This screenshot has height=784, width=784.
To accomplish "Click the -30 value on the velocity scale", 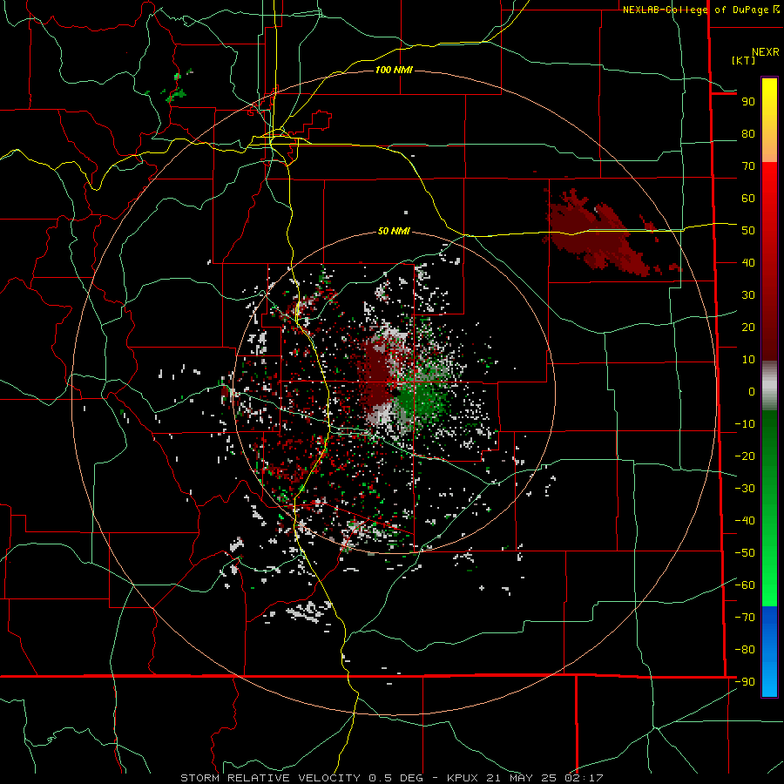I will pyautogui.click(x=745, y=489).
